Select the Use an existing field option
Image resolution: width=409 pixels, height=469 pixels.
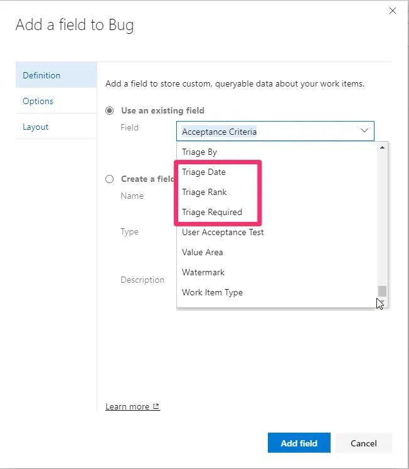point(110,110)
